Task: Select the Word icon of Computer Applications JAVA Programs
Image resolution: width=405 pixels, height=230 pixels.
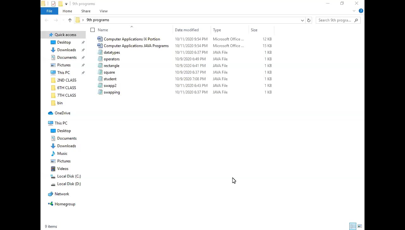Action: 100,45
